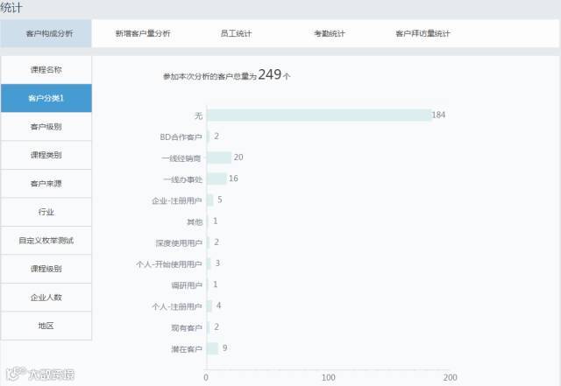
Task: Click the BD合作客户 chart label
Action: pyautogui.click(x=181, y=137)
